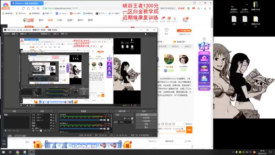Viewport: 275px width, 155px height.
Task: Mute first mixer channel speaker icon
Action: pyautogui.click(x=104, y=120)
